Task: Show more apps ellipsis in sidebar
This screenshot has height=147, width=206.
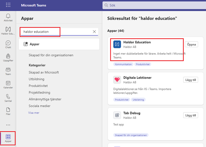Action: (x=8, y=125)
